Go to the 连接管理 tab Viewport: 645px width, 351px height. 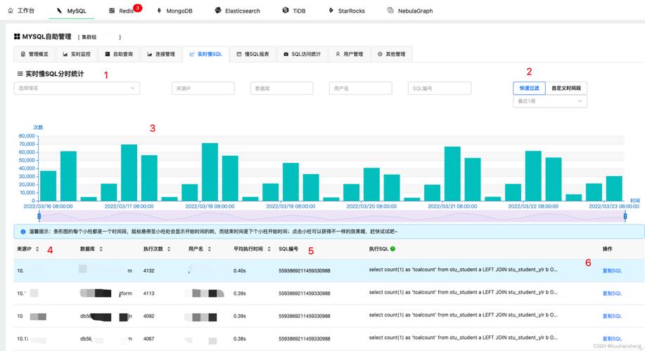[161, 54]
